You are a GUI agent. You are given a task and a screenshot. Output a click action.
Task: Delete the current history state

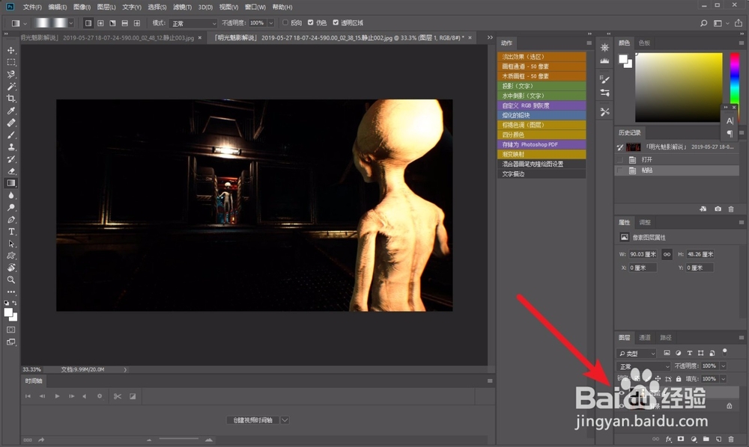[731, 209]
